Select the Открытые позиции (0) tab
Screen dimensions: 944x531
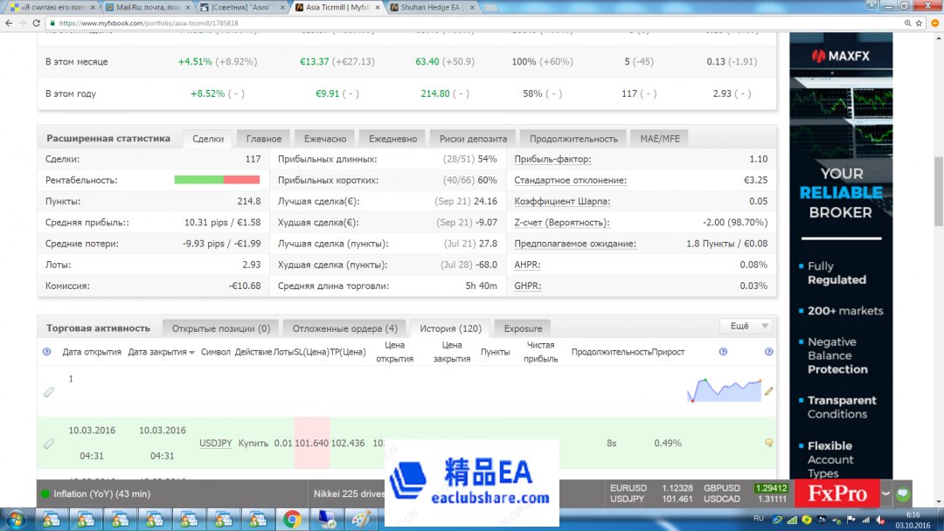220,328
